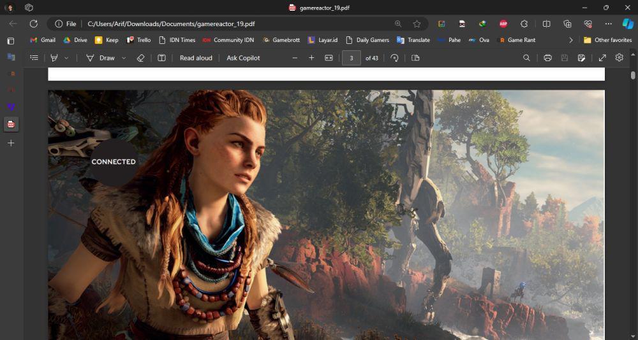Activate the Draw tool
The image size is (638, 340).
(x=101, y=58)
